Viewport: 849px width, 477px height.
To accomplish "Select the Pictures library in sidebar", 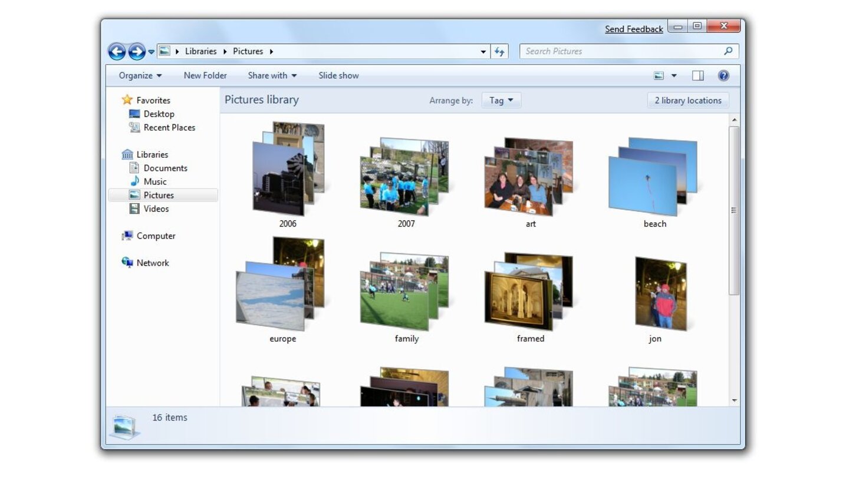I will coord(163,195).
